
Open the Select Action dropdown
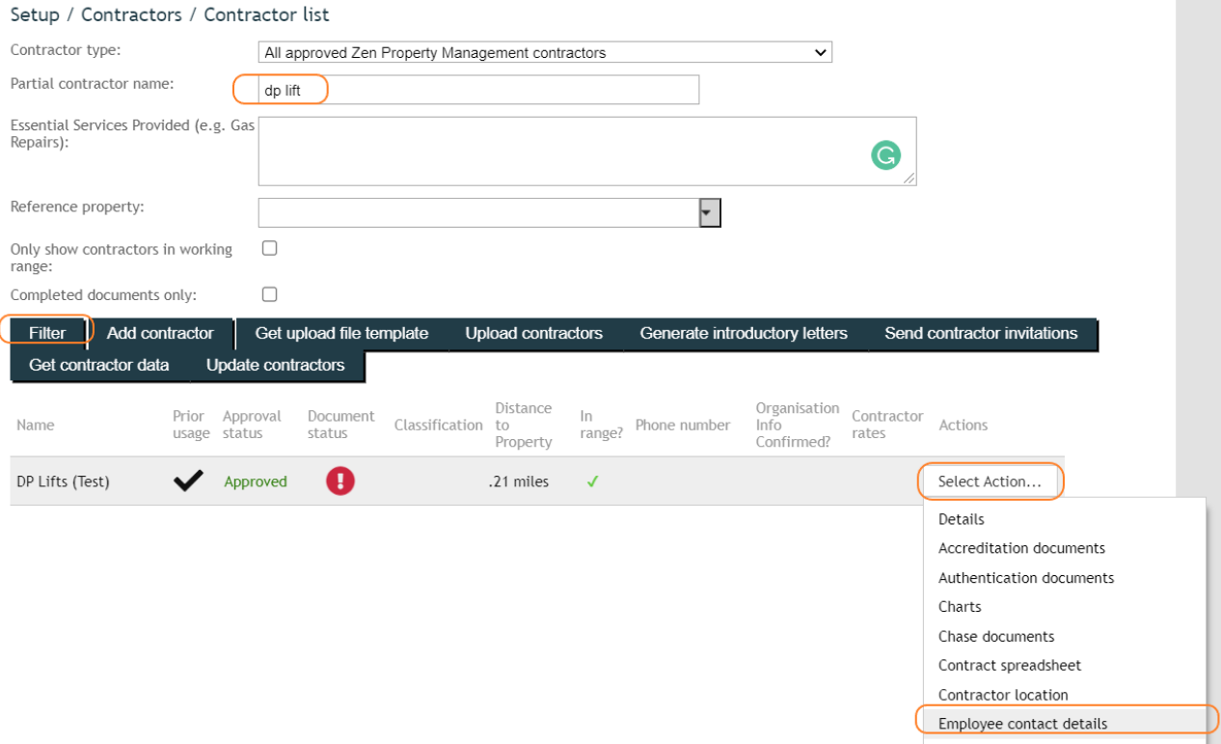tap(990, 482)
